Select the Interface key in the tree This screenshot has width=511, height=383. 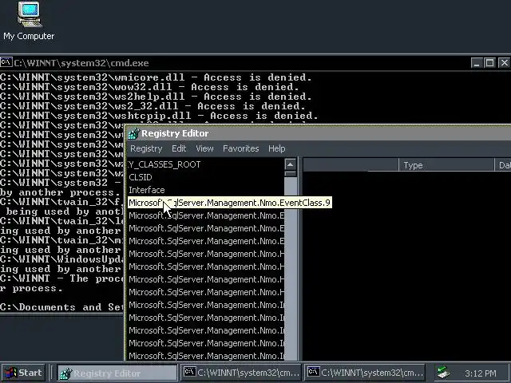pos(147,190)
